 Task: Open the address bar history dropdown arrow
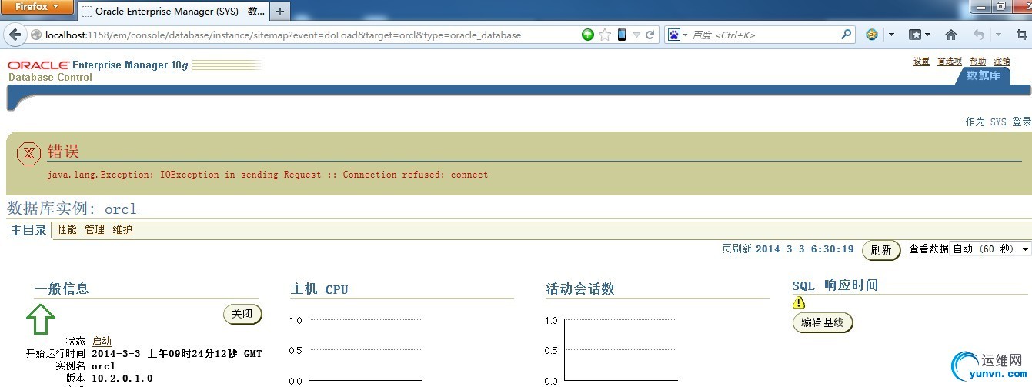[x=636, y=35]
